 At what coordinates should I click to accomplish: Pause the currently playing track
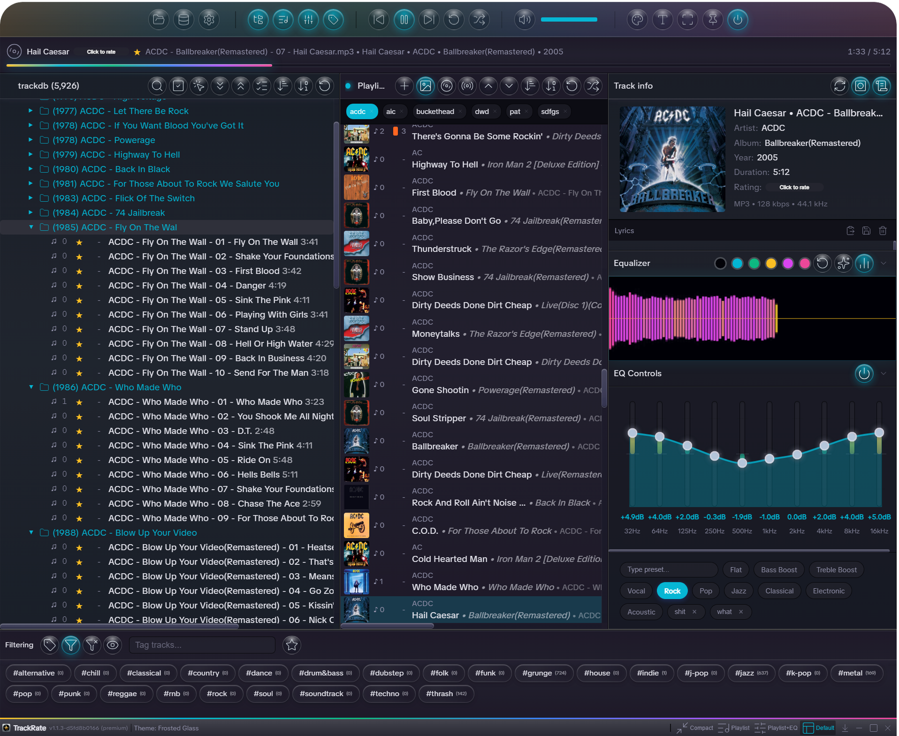[x=404, y=19]
